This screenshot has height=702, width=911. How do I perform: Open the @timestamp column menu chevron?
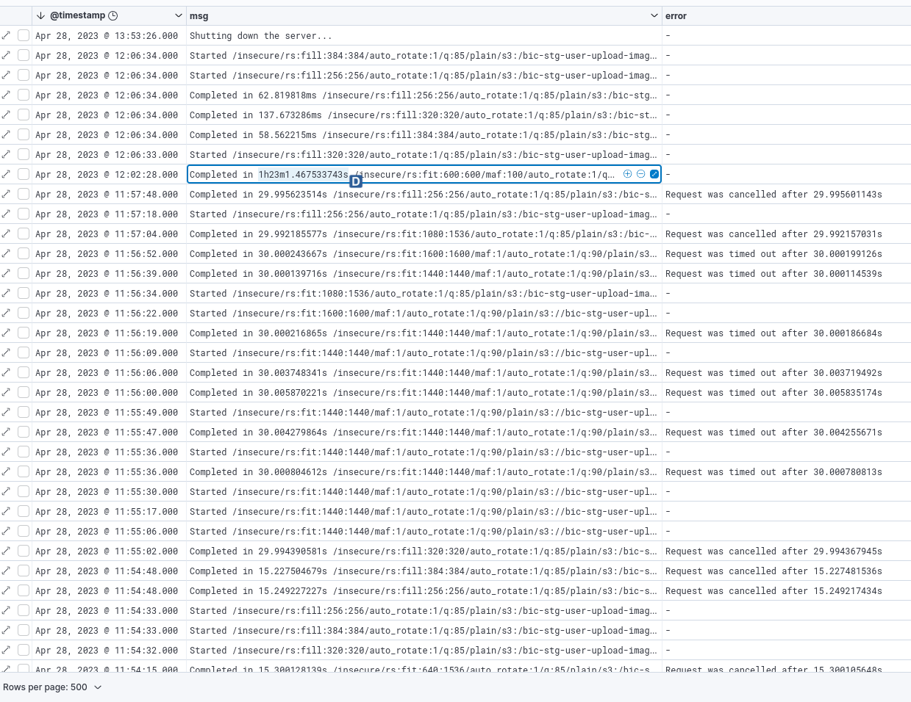pos(178,15)
